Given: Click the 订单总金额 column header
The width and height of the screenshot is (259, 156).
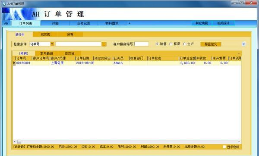Looking at the screenshot, I should [187, 58].
